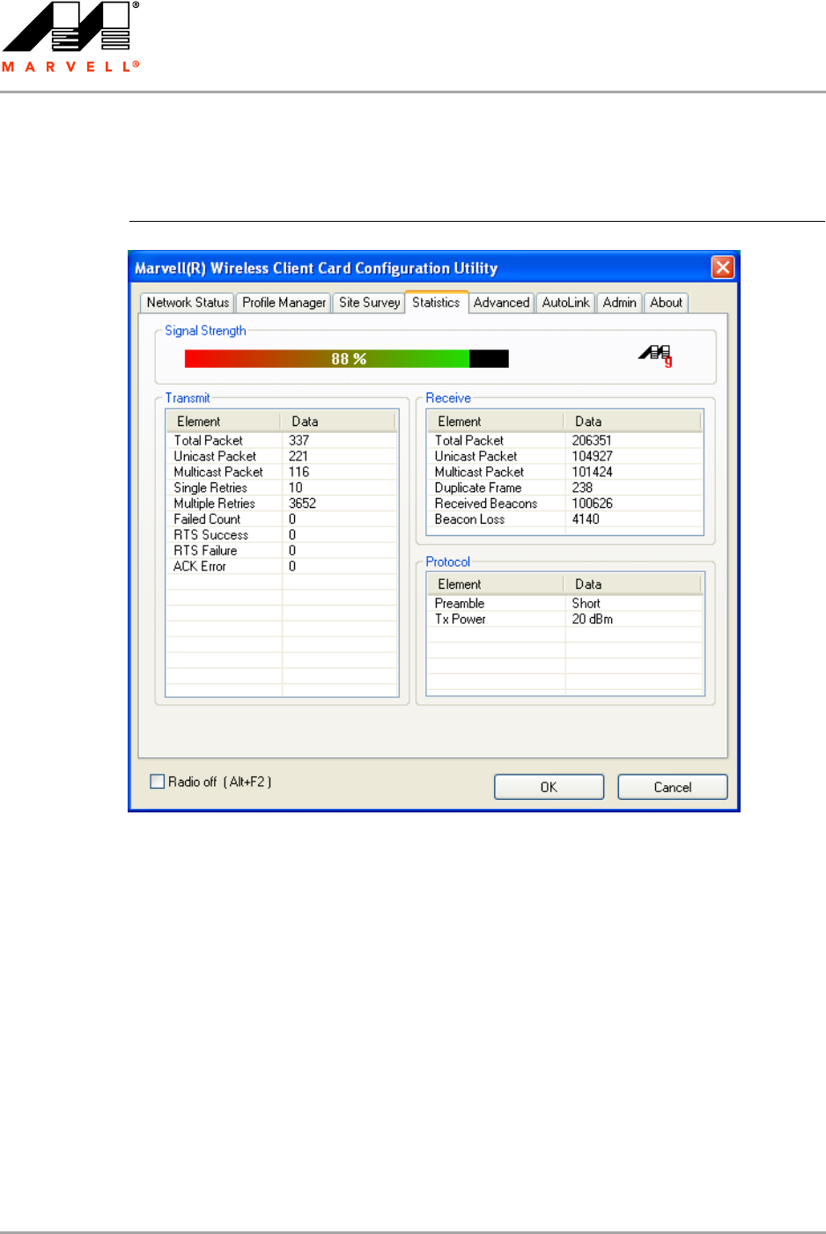
Task: Select Receive Unicast Packet row
Action: (x=564, y=456)
